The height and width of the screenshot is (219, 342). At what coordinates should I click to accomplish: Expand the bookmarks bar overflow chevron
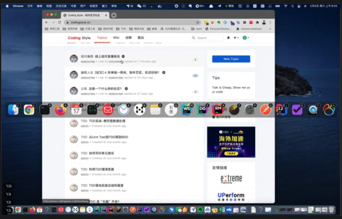[x=270, y=29]
